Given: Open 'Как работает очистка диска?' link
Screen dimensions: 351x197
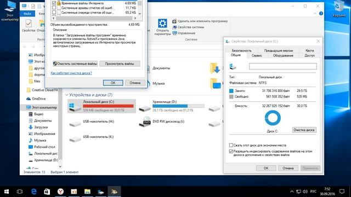Looking at the screenshot, I should [71, 73].
